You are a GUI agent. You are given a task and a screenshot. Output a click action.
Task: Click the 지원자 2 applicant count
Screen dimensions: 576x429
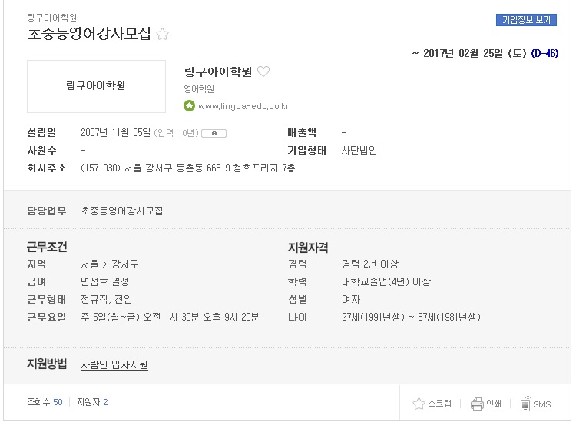click(92, 402)
